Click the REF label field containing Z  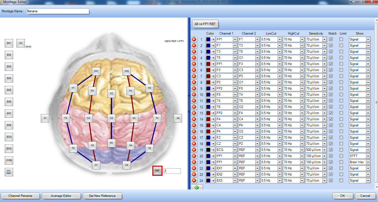[x=172, y=171]
